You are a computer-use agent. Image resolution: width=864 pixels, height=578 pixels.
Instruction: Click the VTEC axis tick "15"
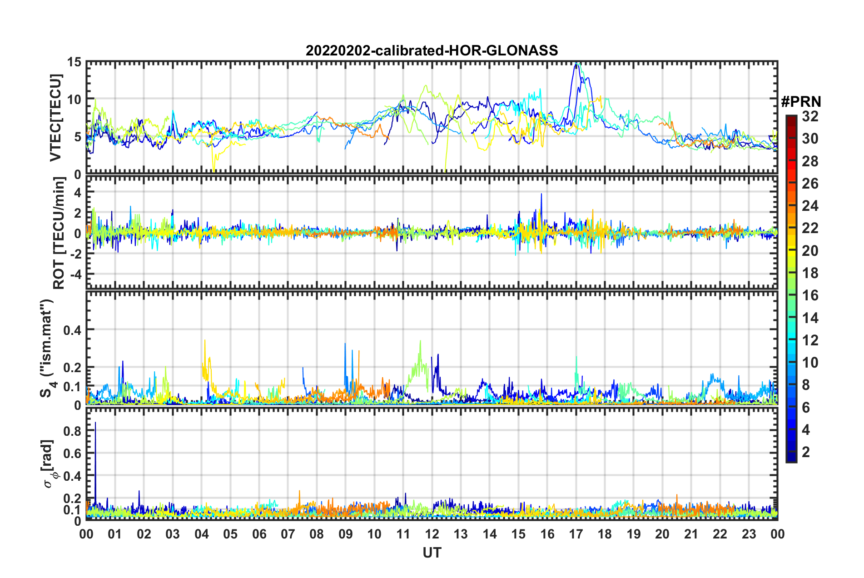point(74,62)
